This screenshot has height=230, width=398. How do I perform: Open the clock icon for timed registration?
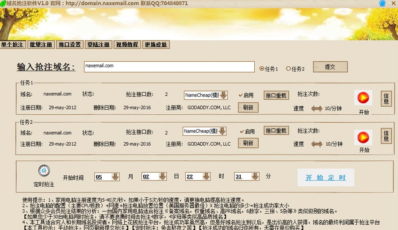point(44,170)
